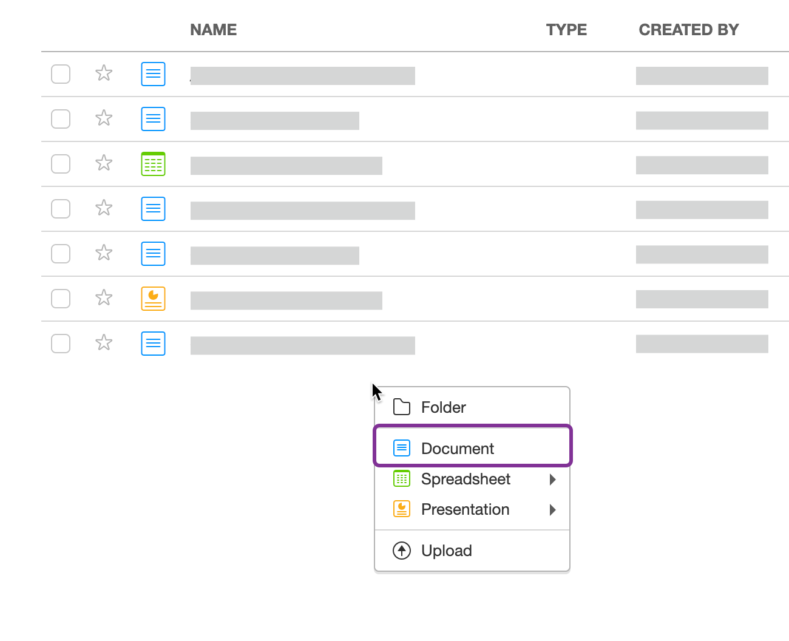
Task: Select Document in the context menu
Action: (458, 449)
